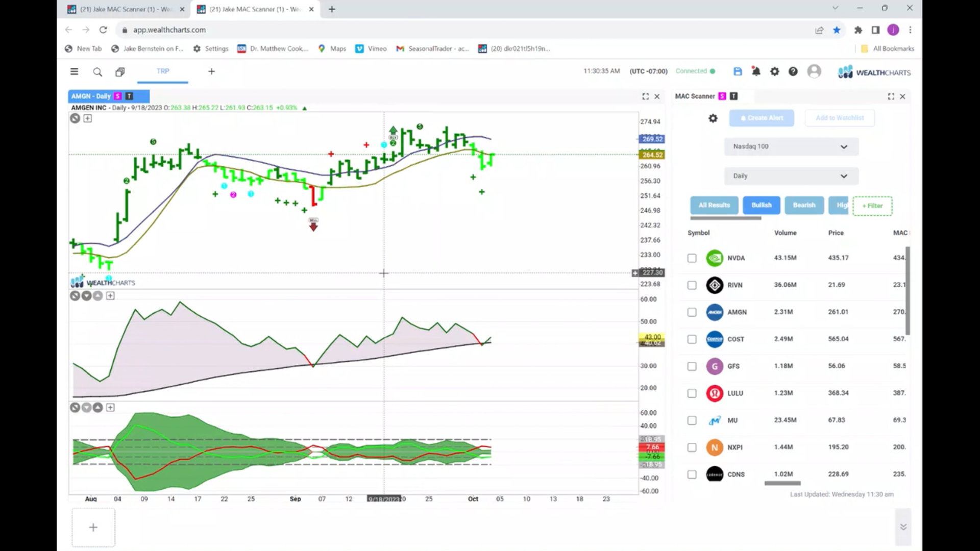Select the Bullish filter tab
This screenshot has height=551, width=980.
pyautogui.click(x=762, y=205)
